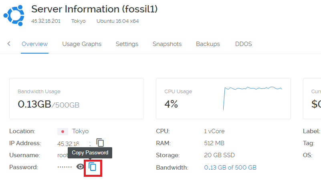The image size is (321, 180).
Task: Click the Tokyo location text in header
Action: (79, 21)
